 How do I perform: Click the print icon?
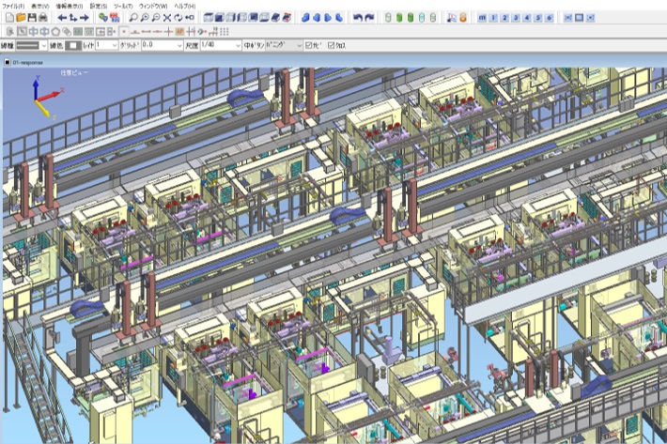coord(43,18)
